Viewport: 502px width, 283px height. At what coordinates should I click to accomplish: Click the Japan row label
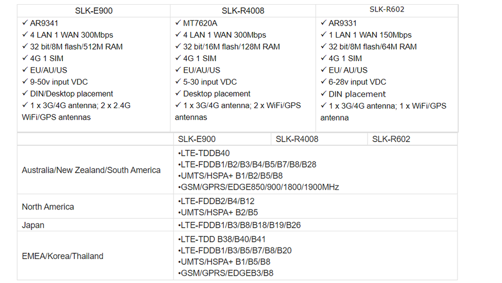coord(33,225)
